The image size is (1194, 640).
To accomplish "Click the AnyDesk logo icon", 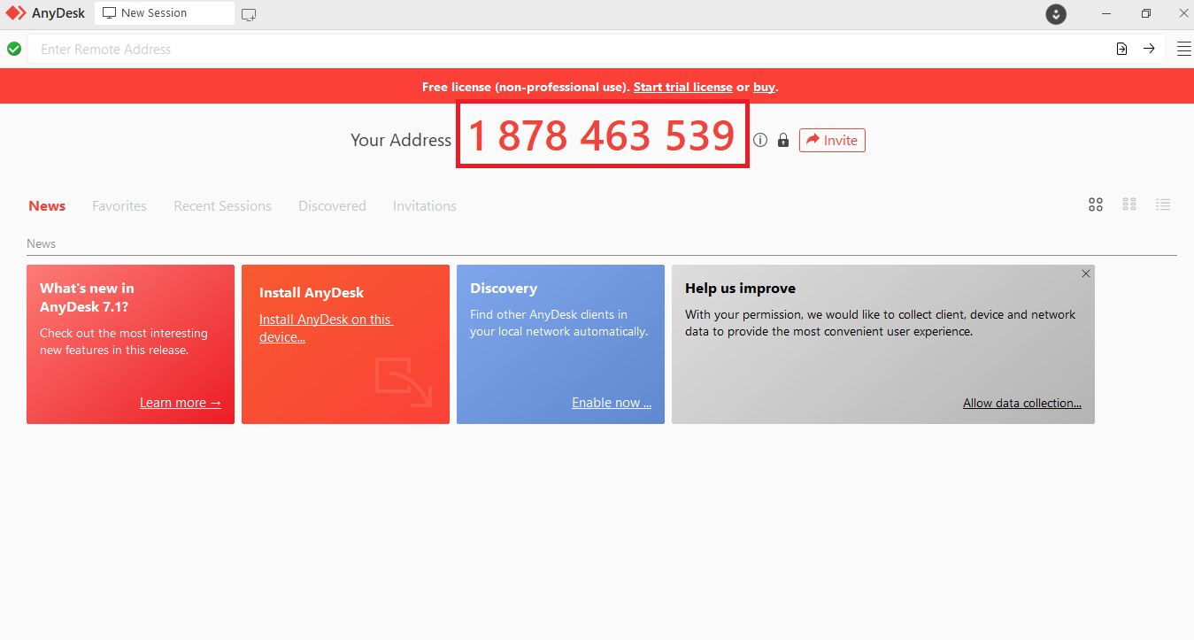I will pos(16,13).
